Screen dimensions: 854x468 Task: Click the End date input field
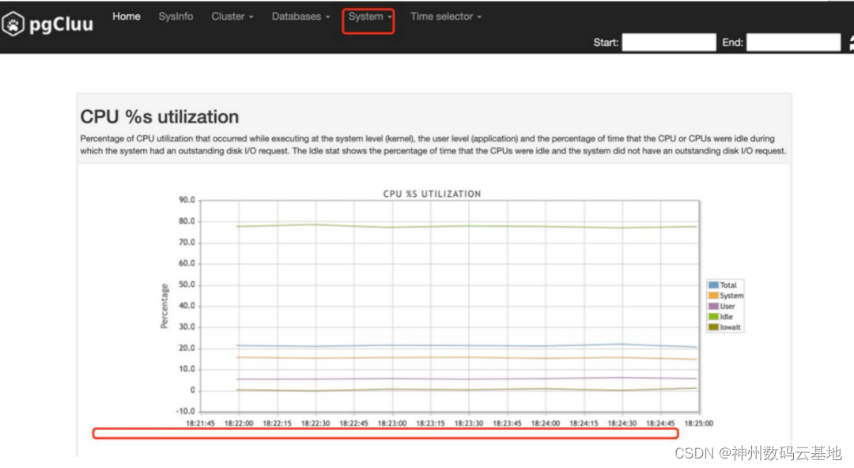[x=793, y=43]
